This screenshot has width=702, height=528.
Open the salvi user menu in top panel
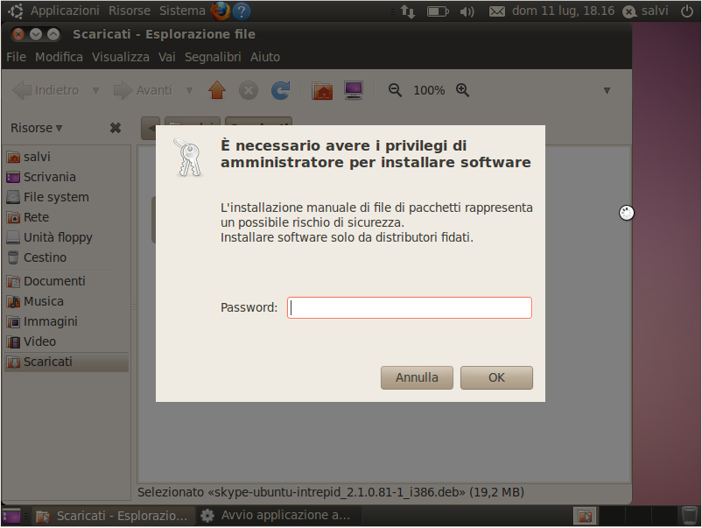coord(646,11)
